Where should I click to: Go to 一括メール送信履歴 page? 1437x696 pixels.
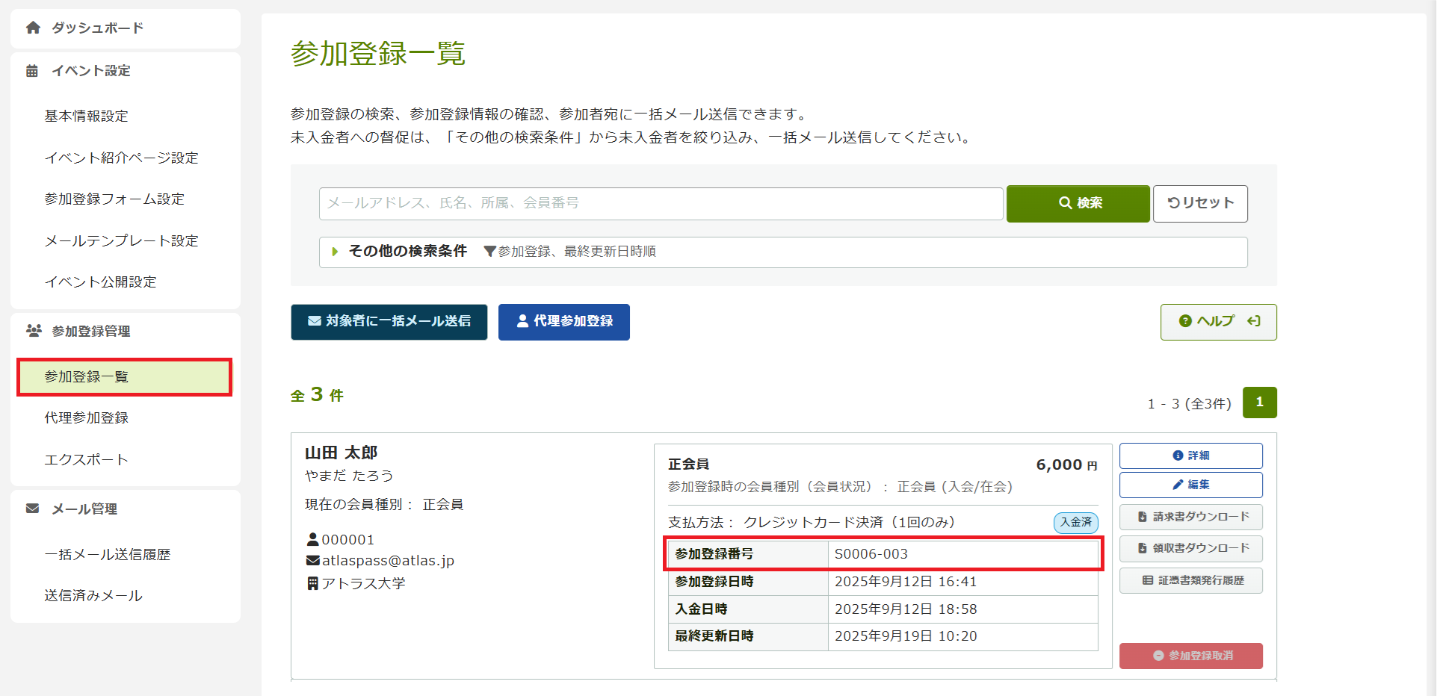pos(107,555)
